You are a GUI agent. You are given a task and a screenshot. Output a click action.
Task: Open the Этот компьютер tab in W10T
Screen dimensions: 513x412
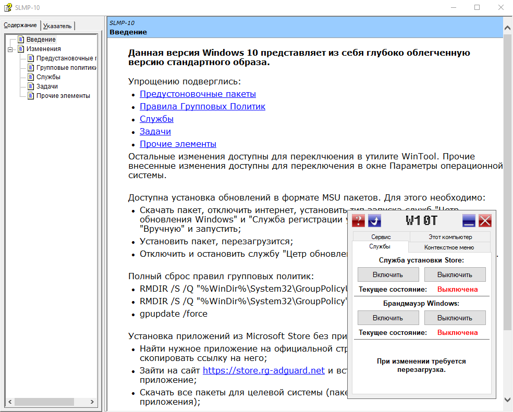(450, 237)
